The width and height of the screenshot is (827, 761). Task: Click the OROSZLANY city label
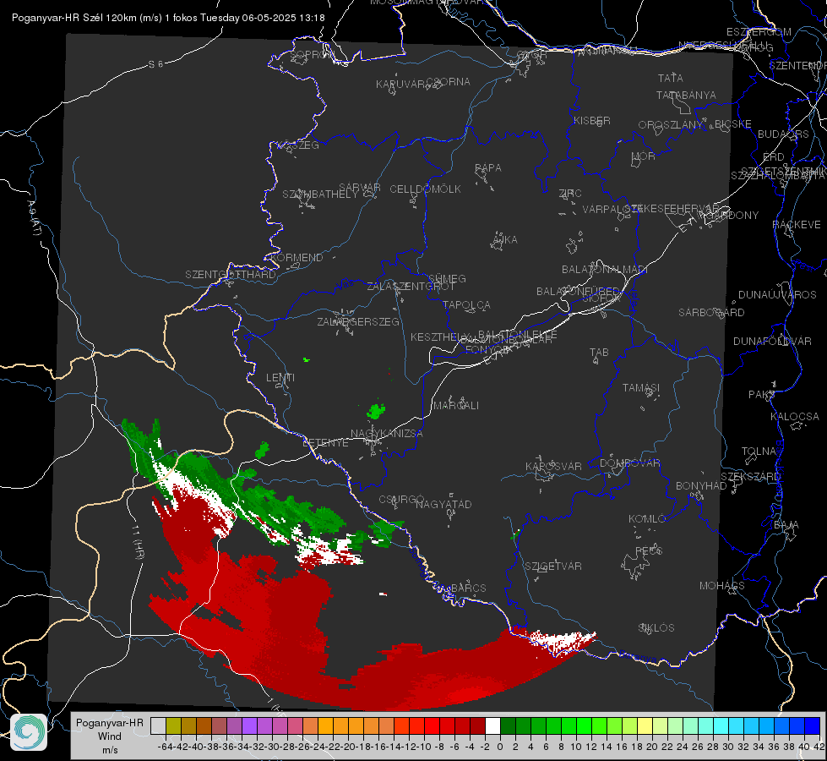pyautogui.click(x=671, y=125)
